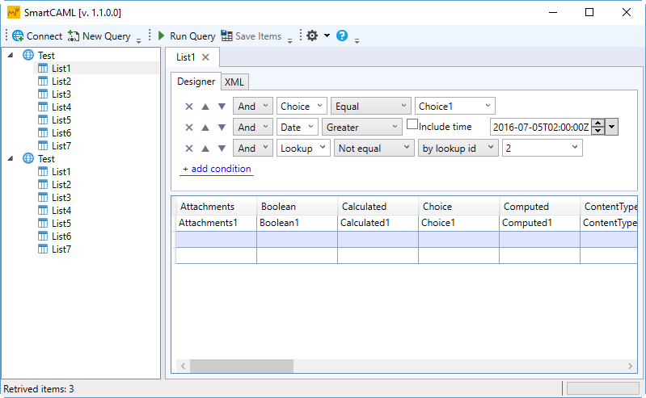646x398 pixels.
Task: Click list icon of List4 in second Test site
Action: (43, 211)
